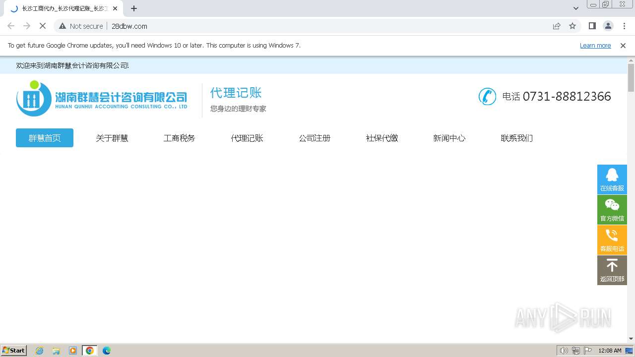
Task: Click the 湖南群慧会计咨询 company logo
Action: 102,98
